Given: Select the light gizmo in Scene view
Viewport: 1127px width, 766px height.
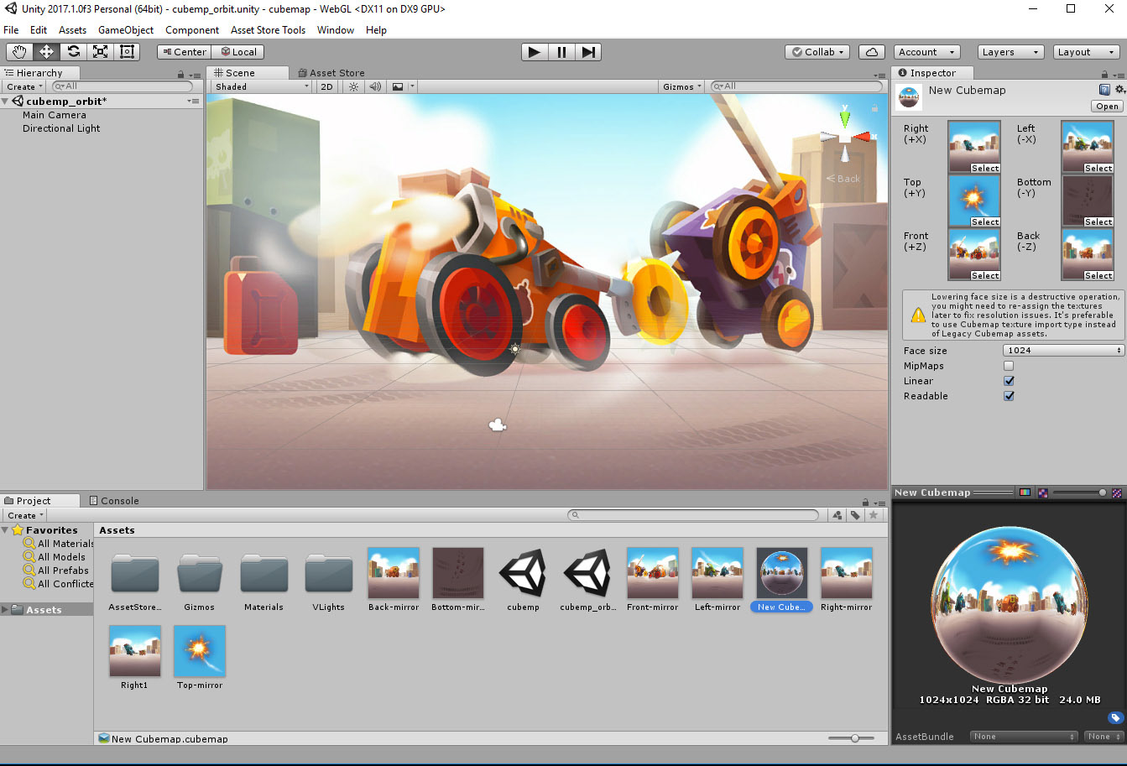Looking at the screenshot, I should point(514,348).
